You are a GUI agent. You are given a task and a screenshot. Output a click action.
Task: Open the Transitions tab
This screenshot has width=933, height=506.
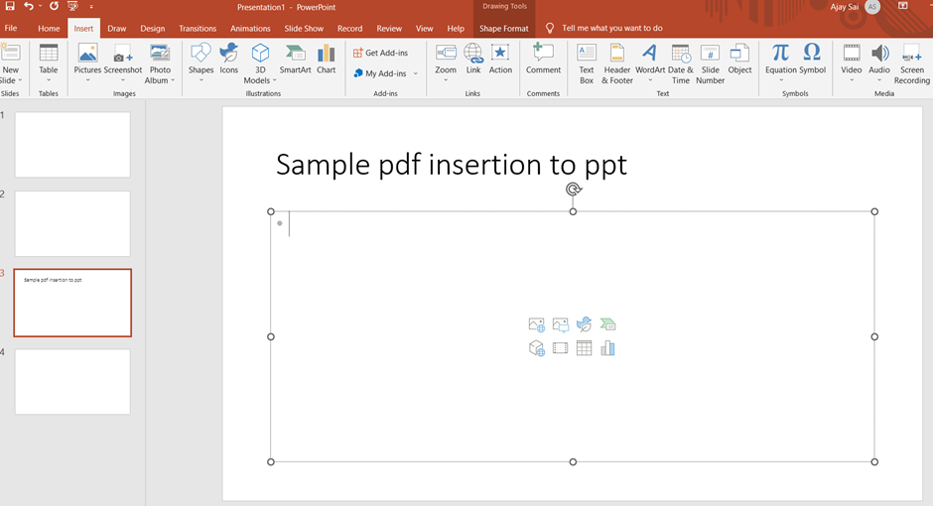coord(198,29)
